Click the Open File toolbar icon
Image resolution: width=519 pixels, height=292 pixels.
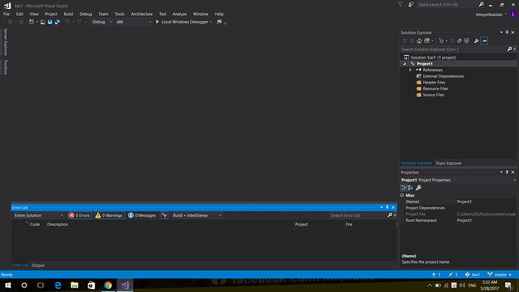tap(43, 22)
